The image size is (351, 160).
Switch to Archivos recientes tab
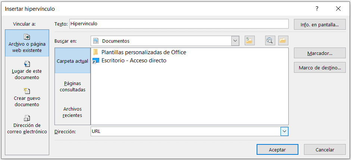[x=72, y=112]
